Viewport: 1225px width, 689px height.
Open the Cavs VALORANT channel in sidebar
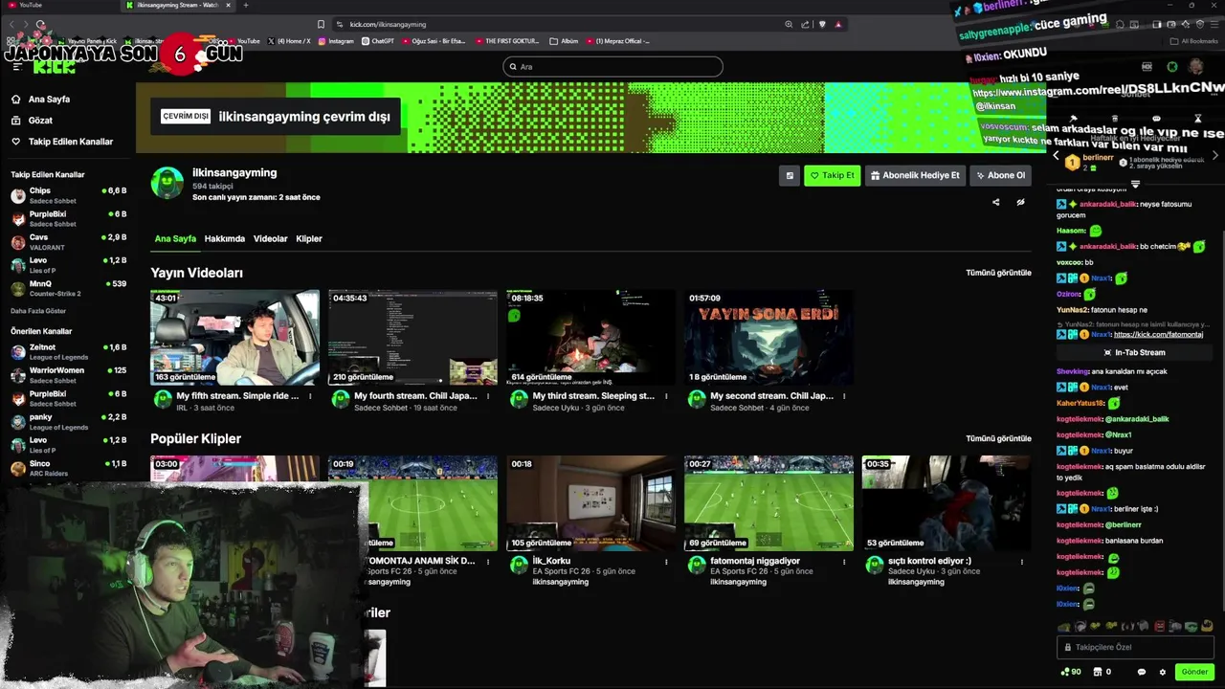coord(67,242)
